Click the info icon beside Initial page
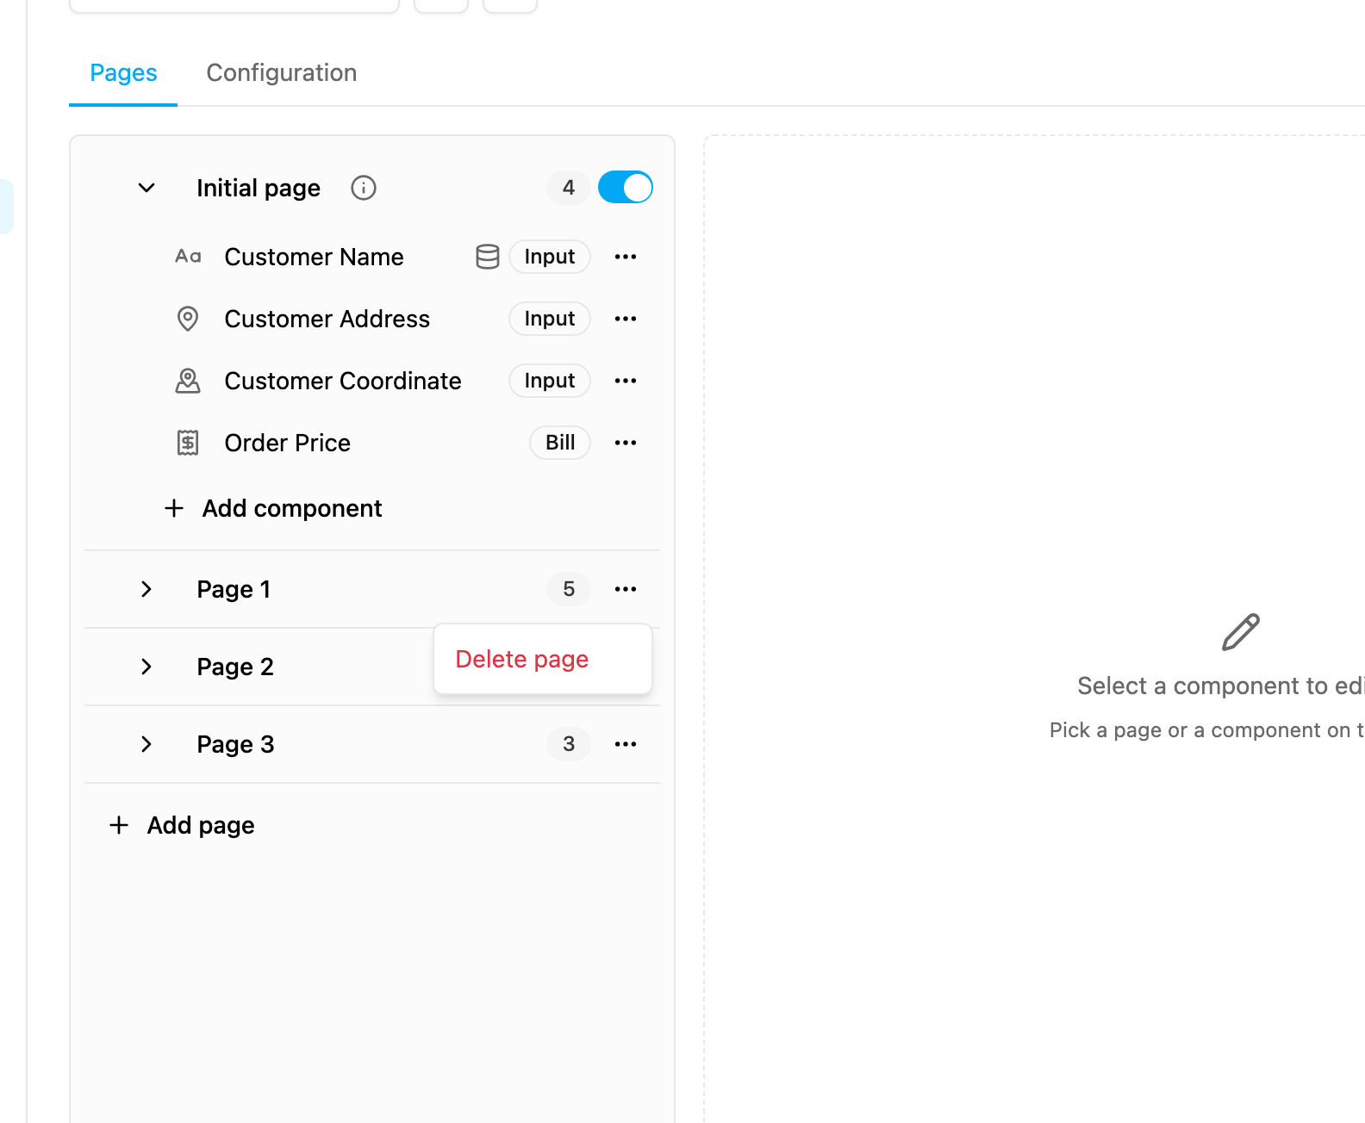The height and width of the screenshot is (1123, 1365). coord(364,188)
